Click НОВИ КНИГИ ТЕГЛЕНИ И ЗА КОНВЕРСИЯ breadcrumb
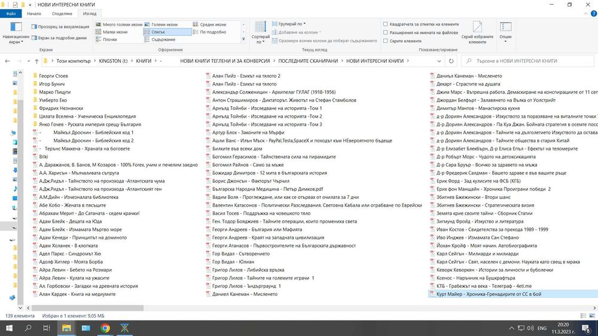The height and width of the screenshot is (336, 598). tap(225, 61)
